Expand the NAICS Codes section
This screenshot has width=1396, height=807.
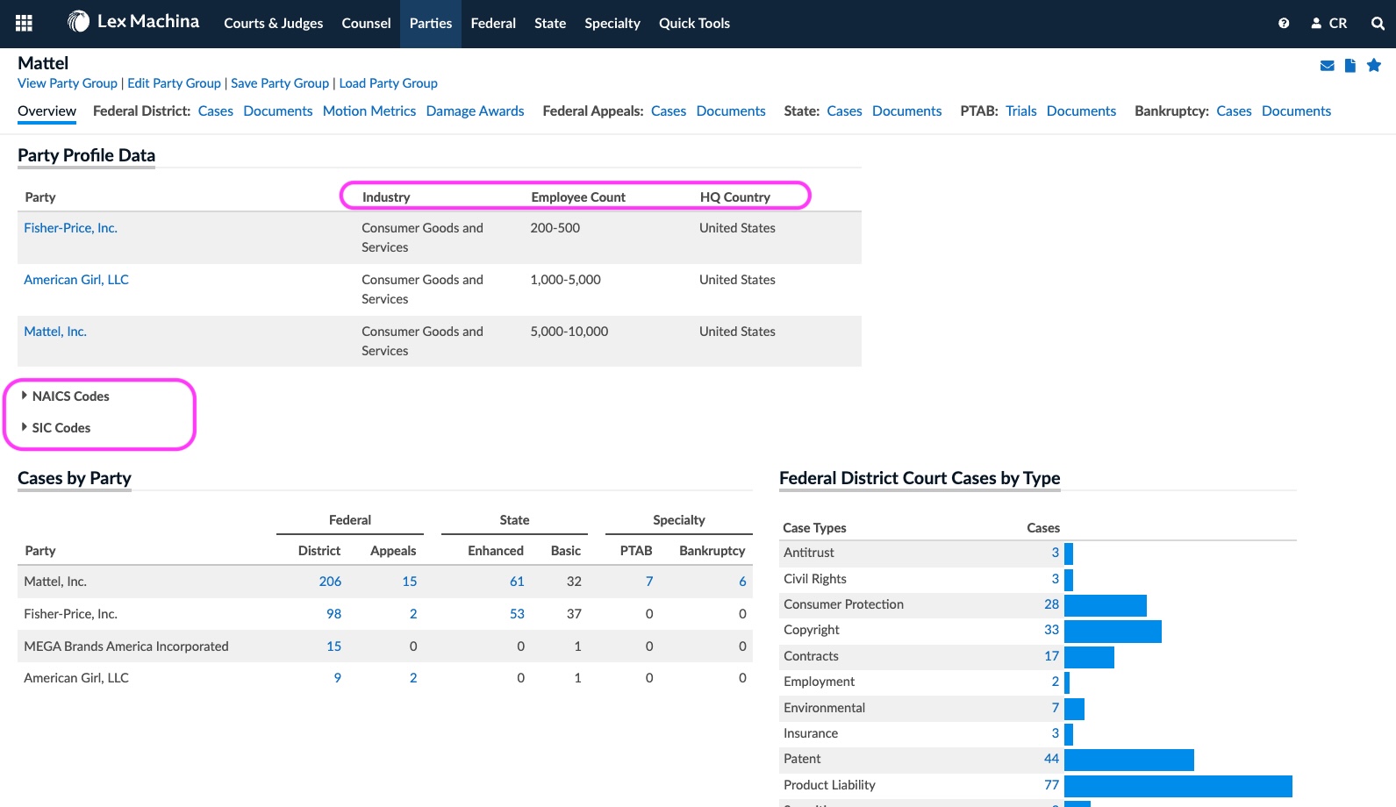click(66, 396)
